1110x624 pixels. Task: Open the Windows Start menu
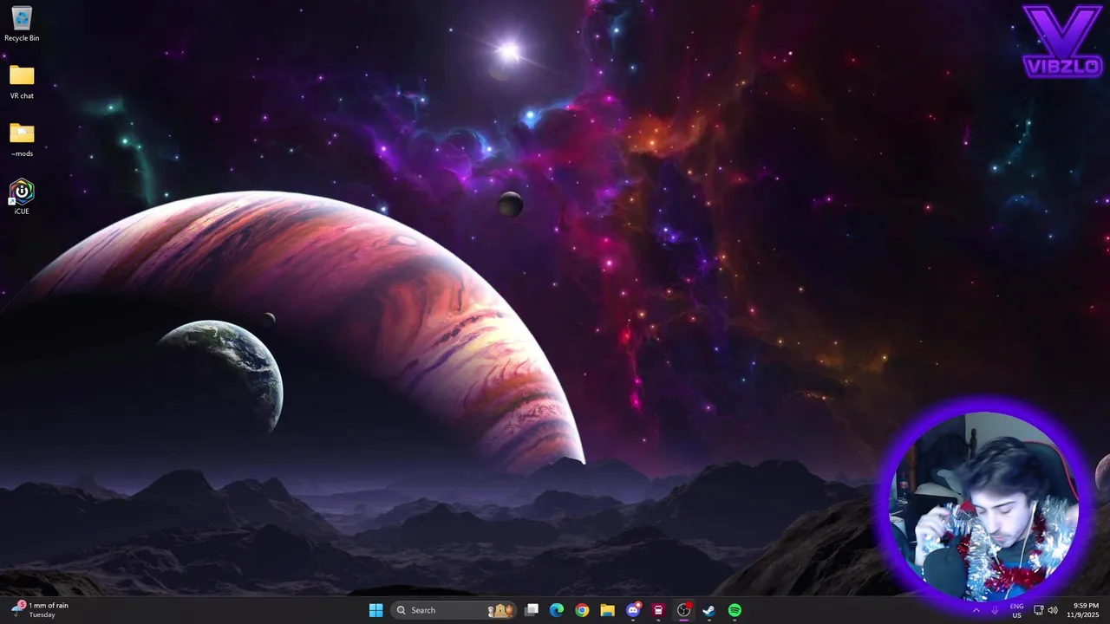(375, 610)
